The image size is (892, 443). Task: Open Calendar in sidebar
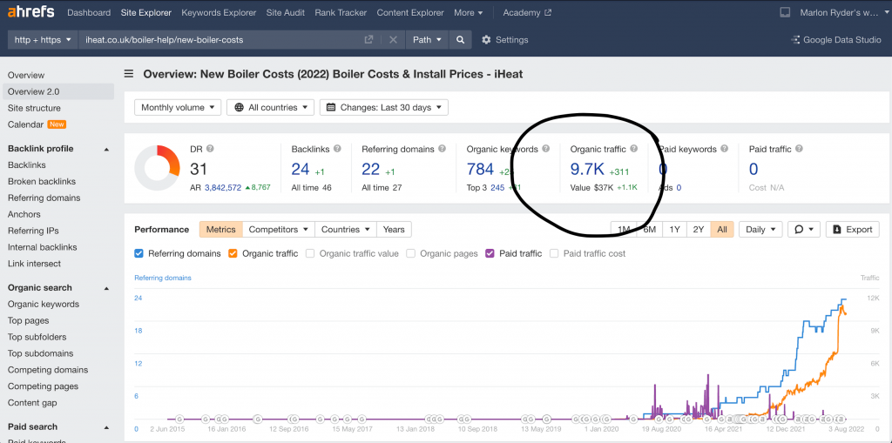click(25, 124)
